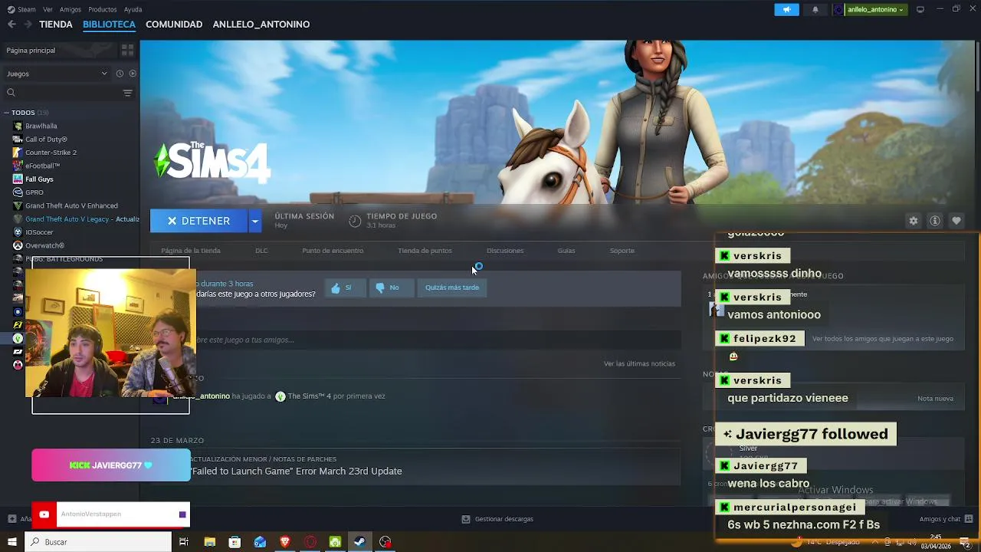Open the Amigos menu

[x=71, y=9]
